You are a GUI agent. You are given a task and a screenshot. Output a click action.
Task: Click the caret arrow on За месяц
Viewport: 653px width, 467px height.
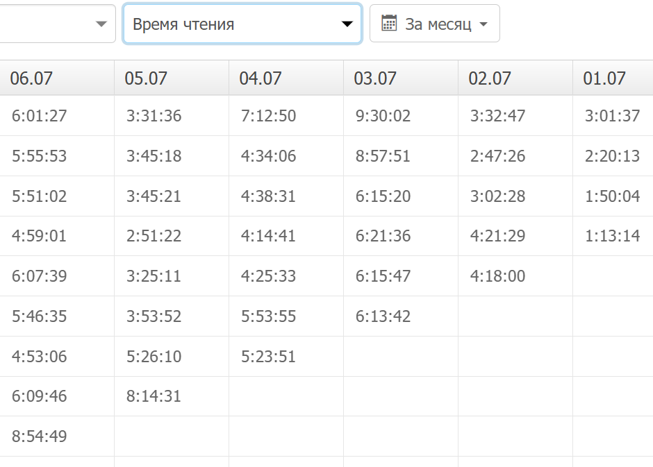click(x=484, y=25)
